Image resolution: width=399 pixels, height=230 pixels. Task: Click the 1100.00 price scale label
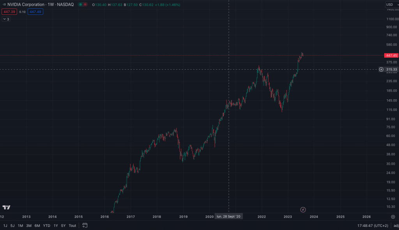(392, 19)
